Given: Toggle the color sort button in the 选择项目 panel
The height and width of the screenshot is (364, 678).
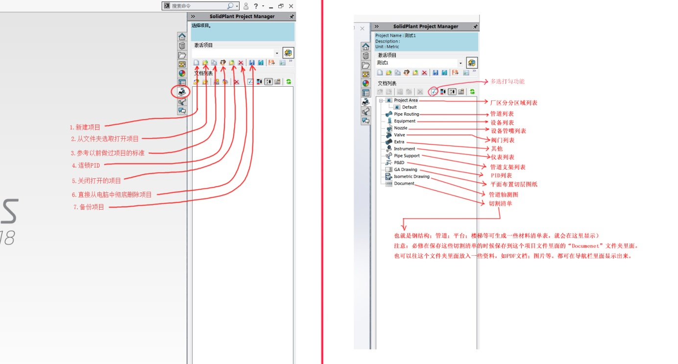Looking at the screenshot, I should click(x=260, y=82).
